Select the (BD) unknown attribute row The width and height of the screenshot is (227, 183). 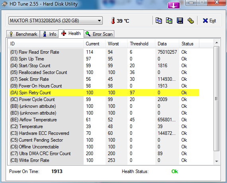pyautogui.click(x=104, y=113)
